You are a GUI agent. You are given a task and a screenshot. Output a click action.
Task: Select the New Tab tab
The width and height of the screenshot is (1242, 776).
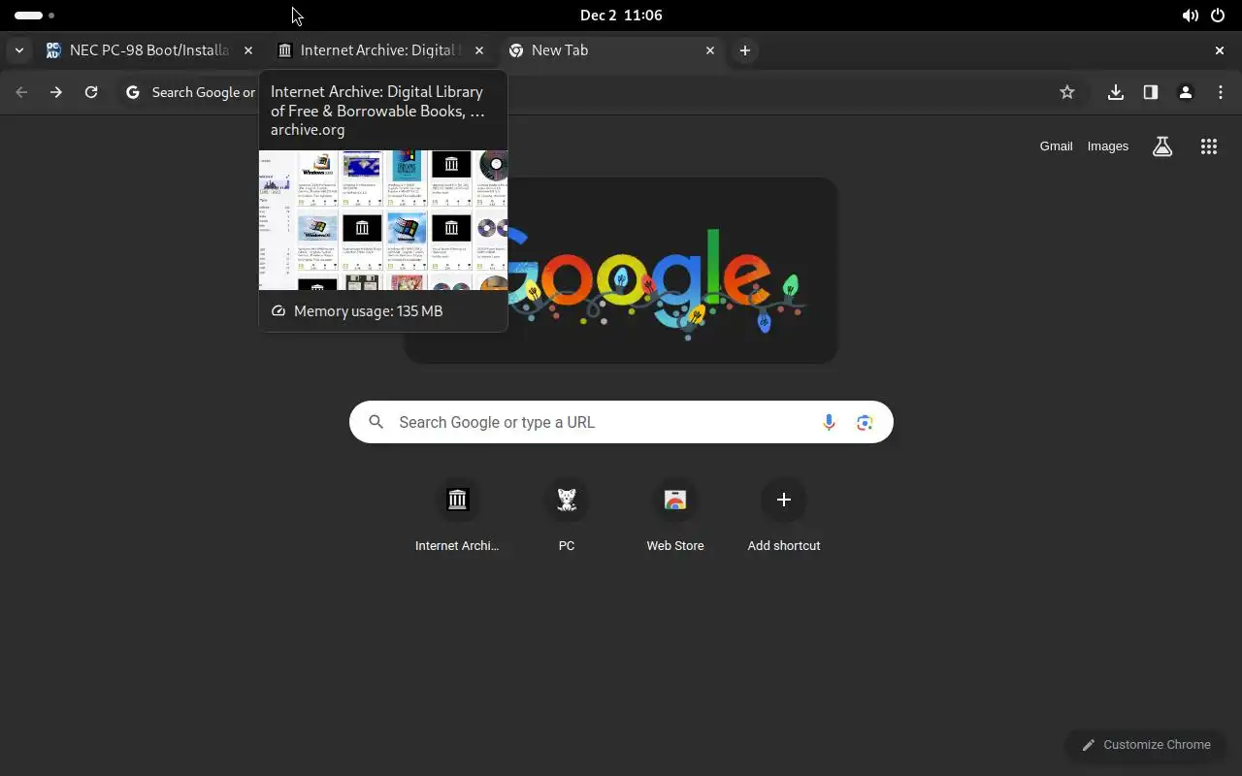tap(613, 50)
